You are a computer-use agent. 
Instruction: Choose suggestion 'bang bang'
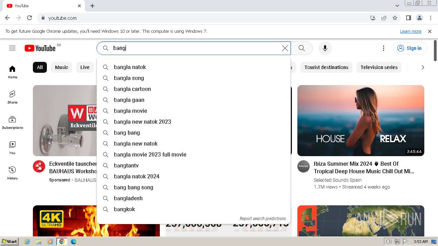[194, 133]
